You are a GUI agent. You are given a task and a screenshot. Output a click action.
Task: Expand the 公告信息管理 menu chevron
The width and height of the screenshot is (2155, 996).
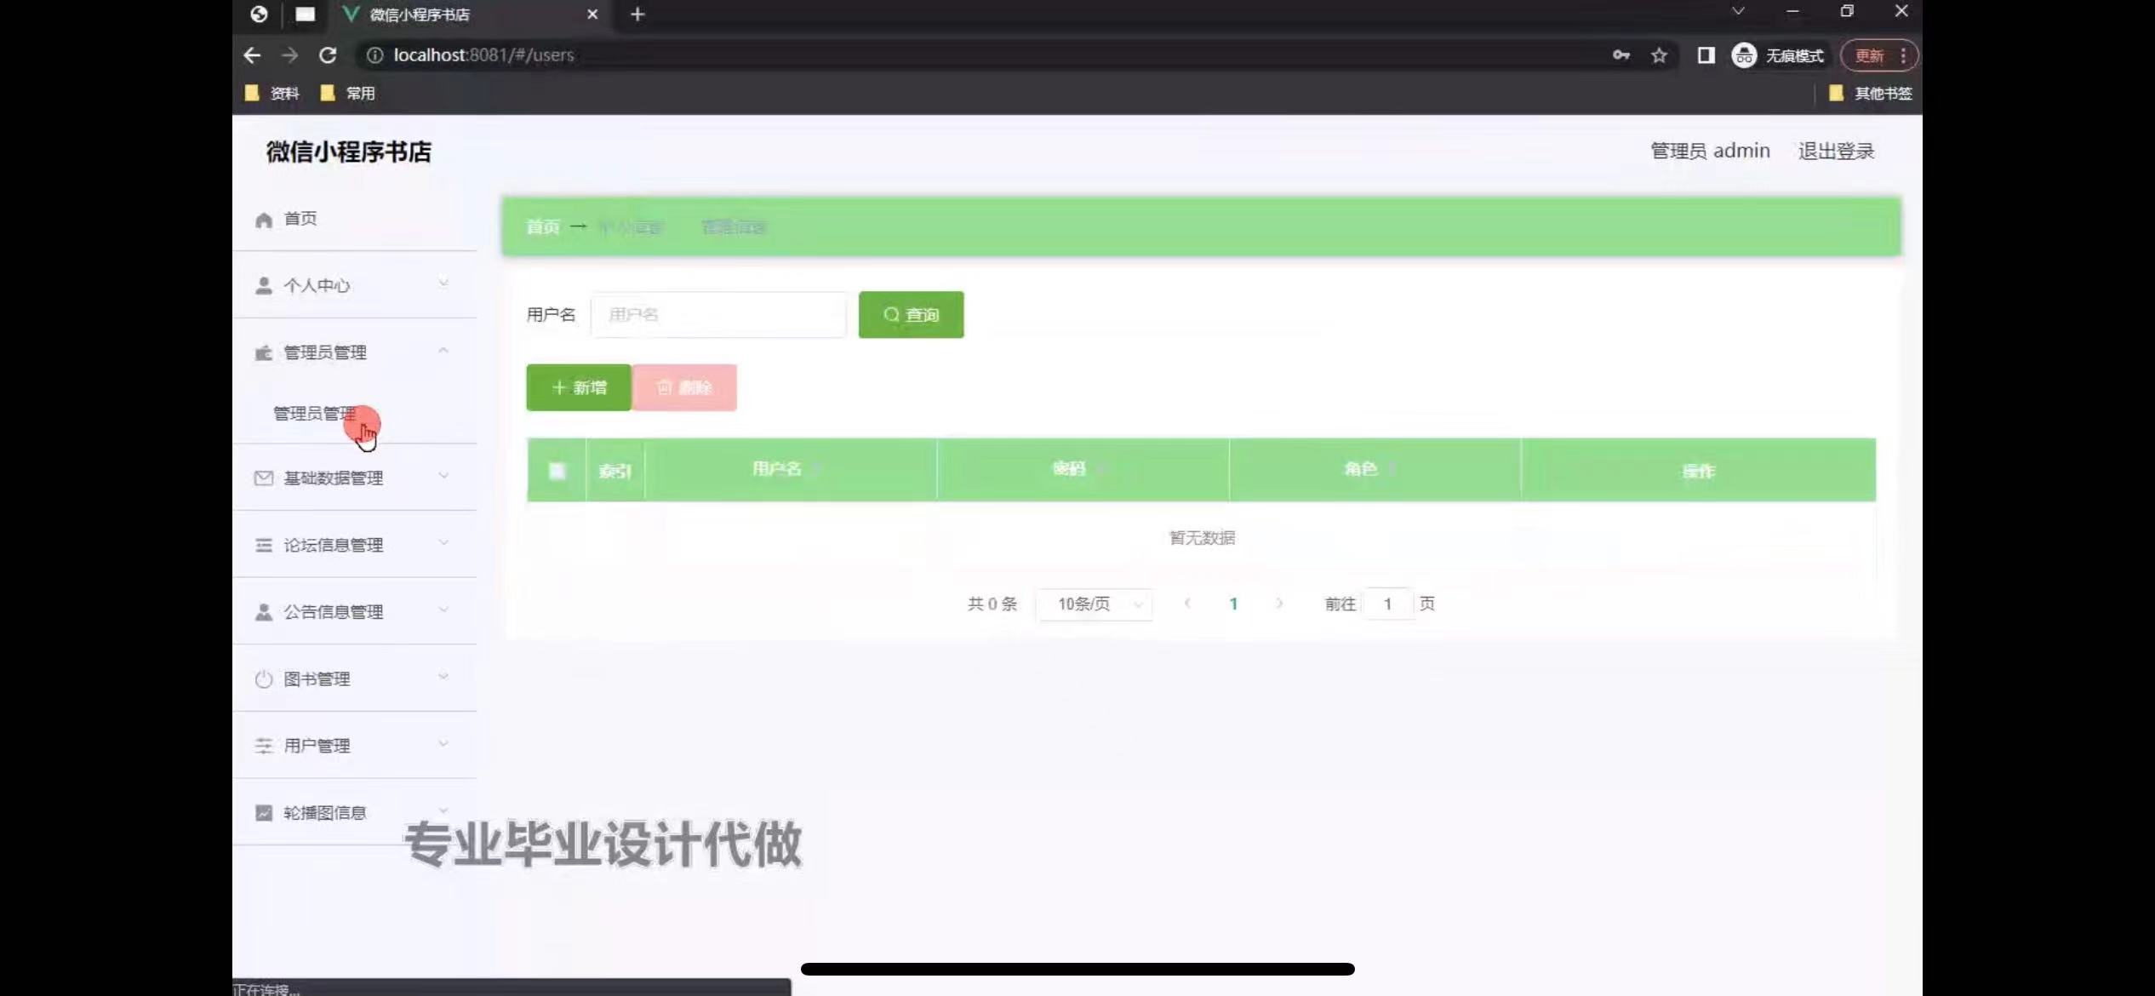443,610
